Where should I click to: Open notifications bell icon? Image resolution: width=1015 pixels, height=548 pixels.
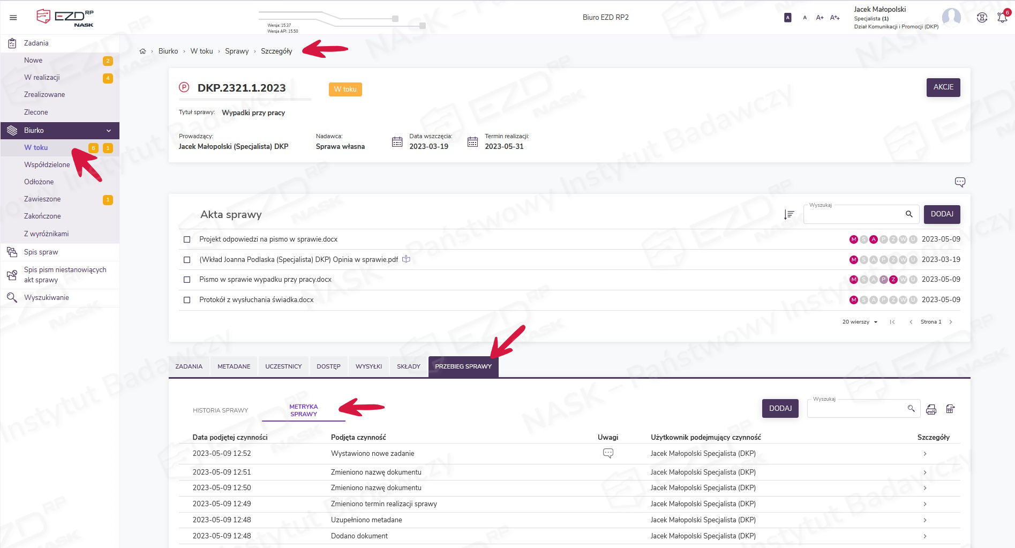[1002, 18]
